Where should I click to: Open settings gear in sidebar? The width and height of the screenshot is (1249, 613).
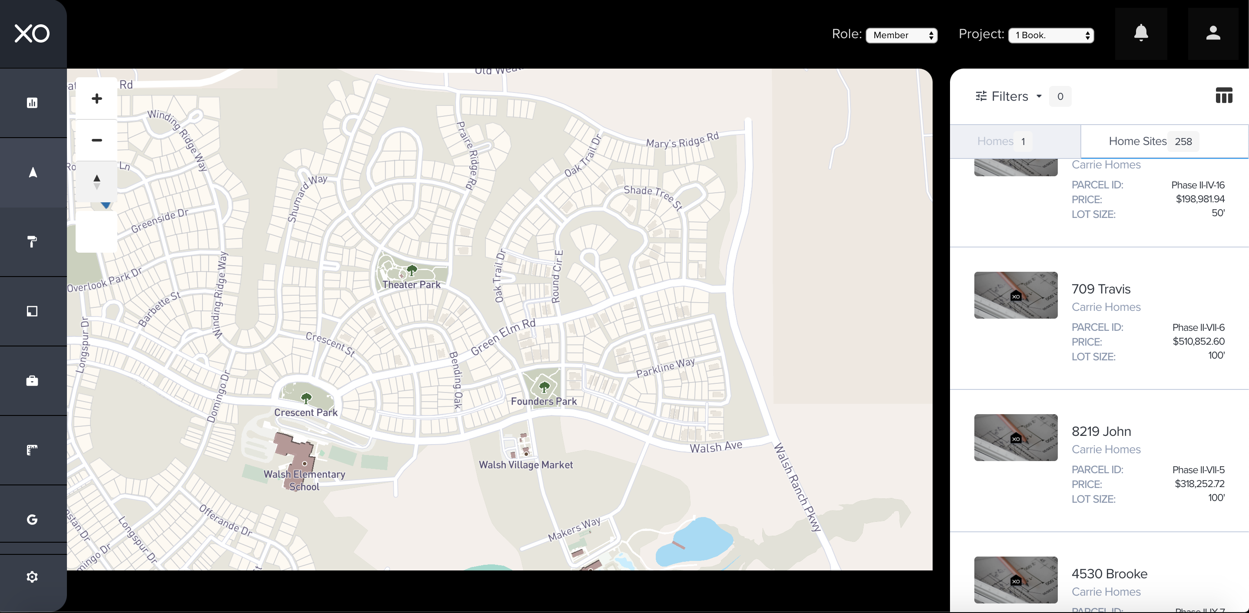tap(32, 577)
